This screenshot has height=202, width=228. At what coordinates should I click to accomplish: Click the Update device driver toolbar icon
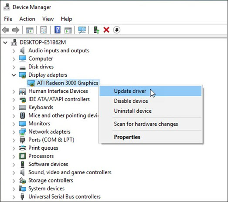pyautogui.click(x=96, y=30)
